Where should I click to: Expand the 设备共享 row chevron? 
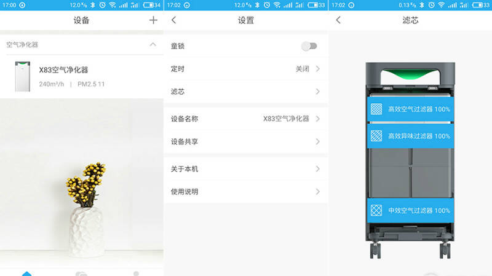tap(317, 141)
